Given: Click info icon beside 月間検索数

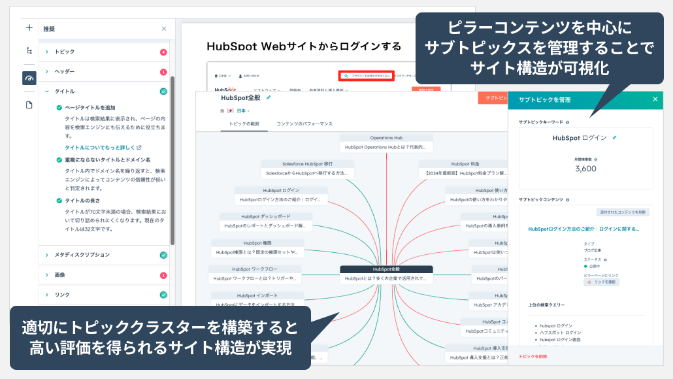Looking at the screenshot, I should click(596, 159).
